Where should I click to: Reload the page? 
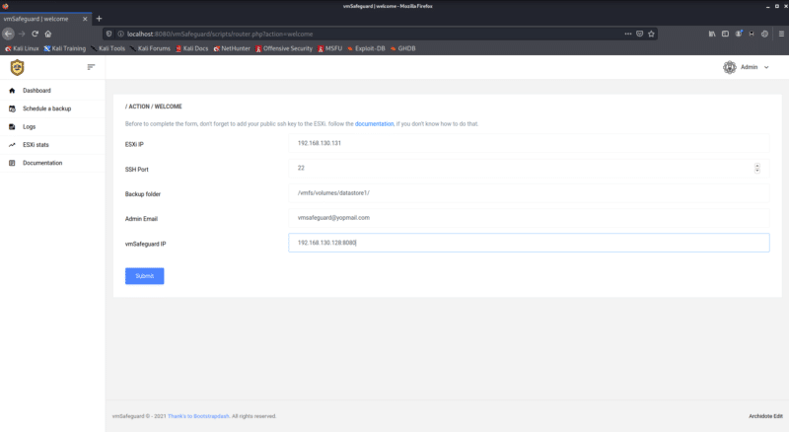pos(35,34)
